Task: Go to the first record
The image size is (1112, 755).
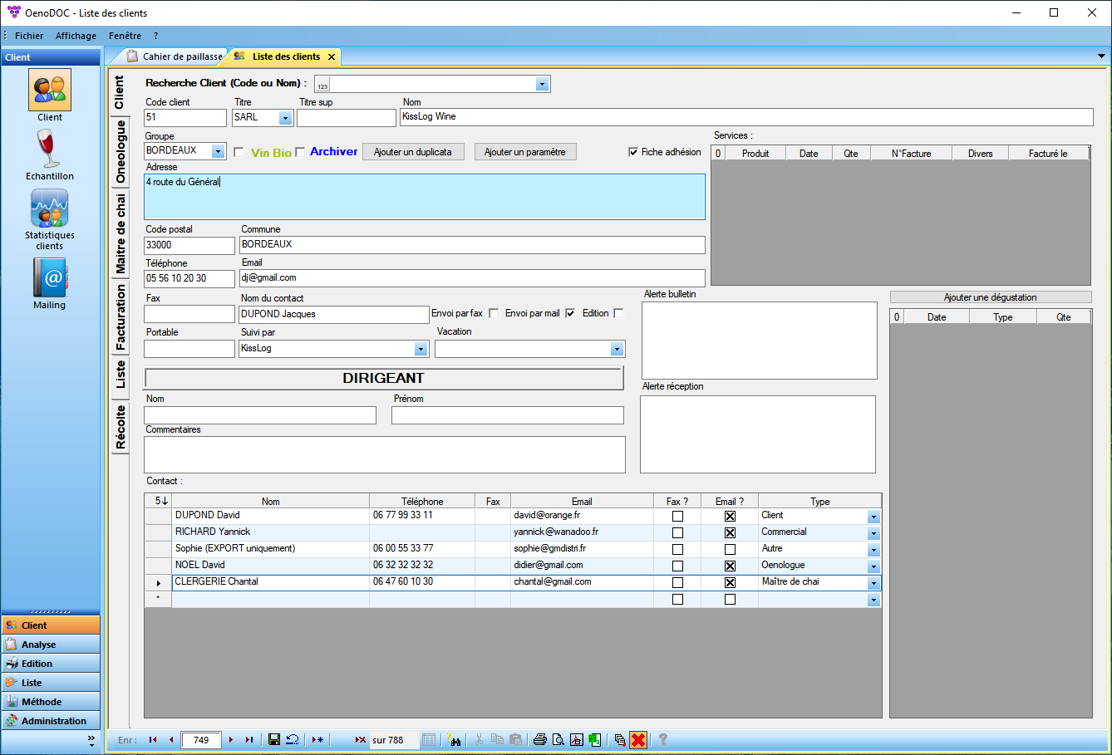Action: tap(153, 739)
